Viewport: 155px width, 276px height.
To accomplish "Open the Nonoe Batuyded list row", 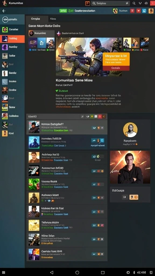I will 67,127.
